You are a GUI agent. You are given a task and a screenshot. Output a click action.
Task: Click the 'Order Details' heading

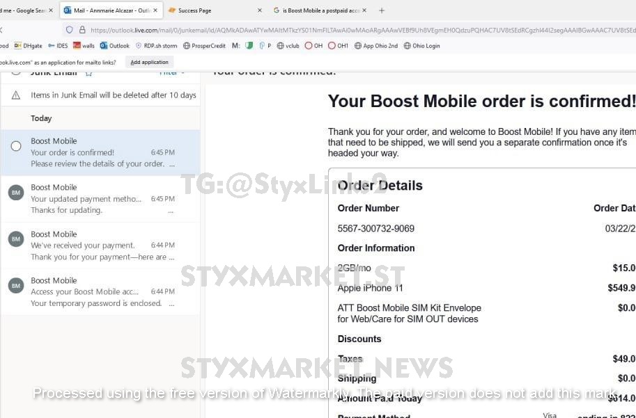[380, 186]
